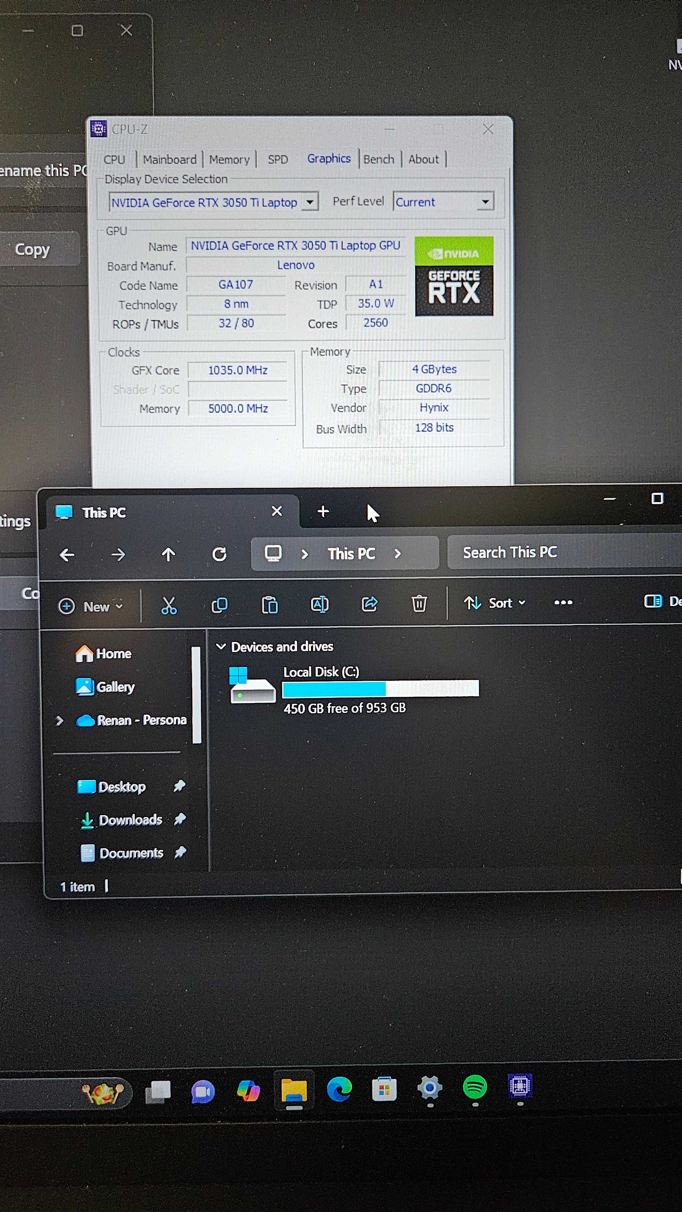
Task: Collapse the Devices and drives group
Action: pos(220,647)
